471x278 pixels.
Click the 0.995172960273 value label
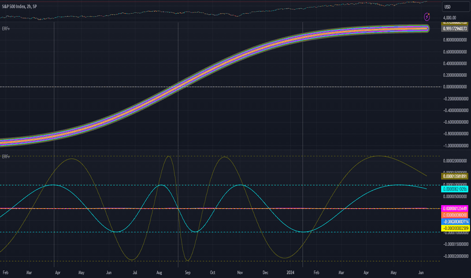(455, 28)
